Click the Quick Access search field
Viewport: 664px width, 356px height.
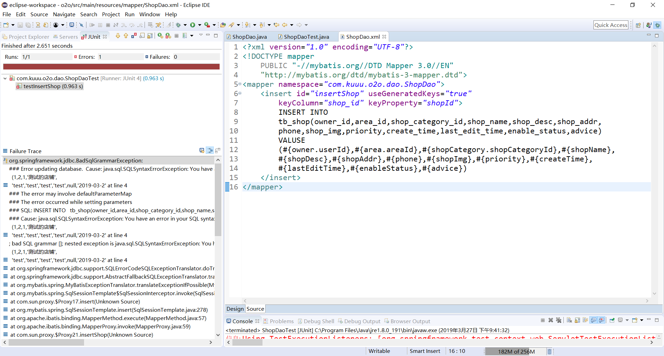pos(610,25)
